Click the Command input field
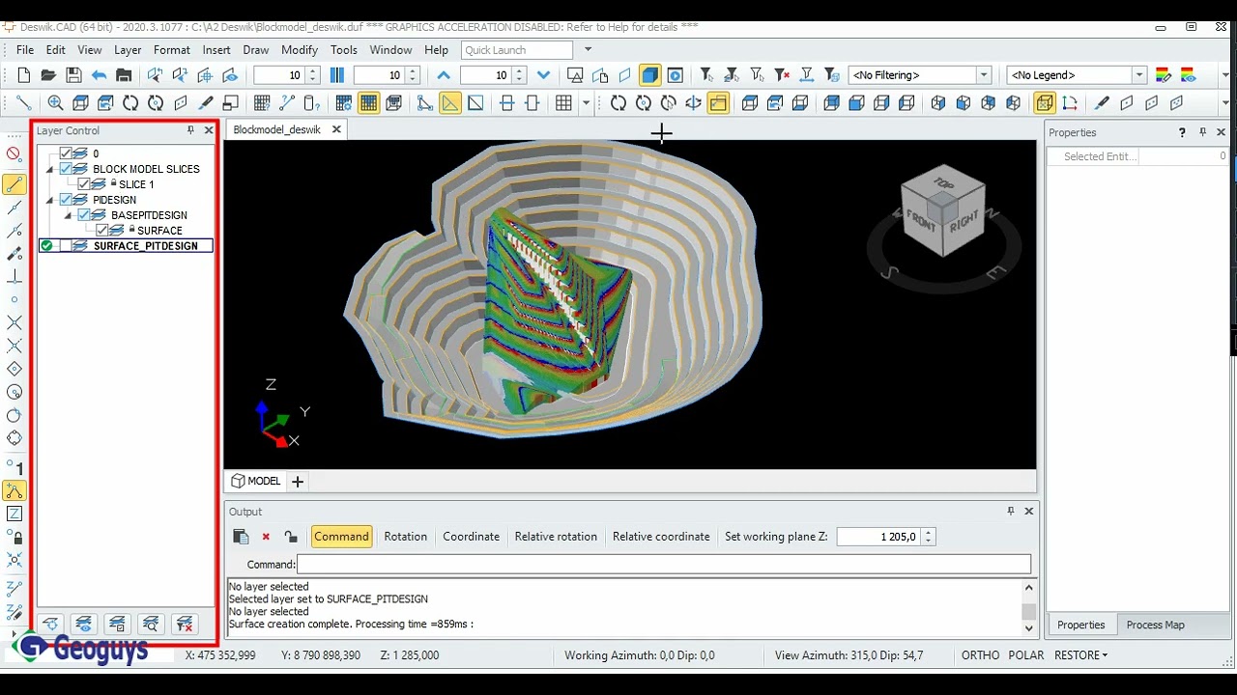This screenshot has width=1237, height=695. tap(664, 565)
